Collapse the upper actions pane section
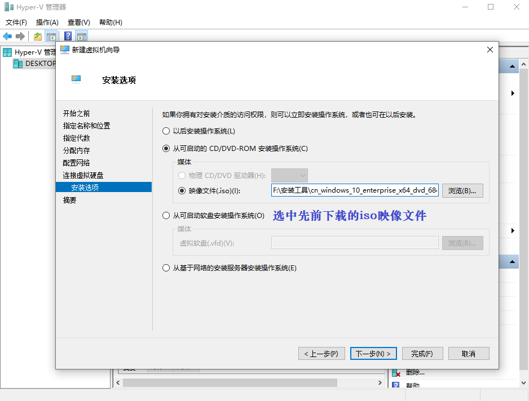 (512, 66)
